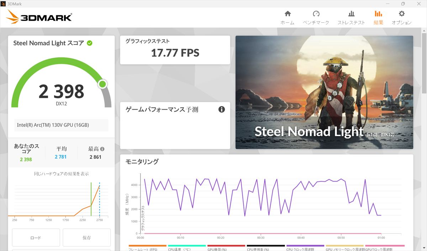Toggle フレームレート (FPS) legend entry
Screen dimensions: 427x251
(x=147, y=248)
